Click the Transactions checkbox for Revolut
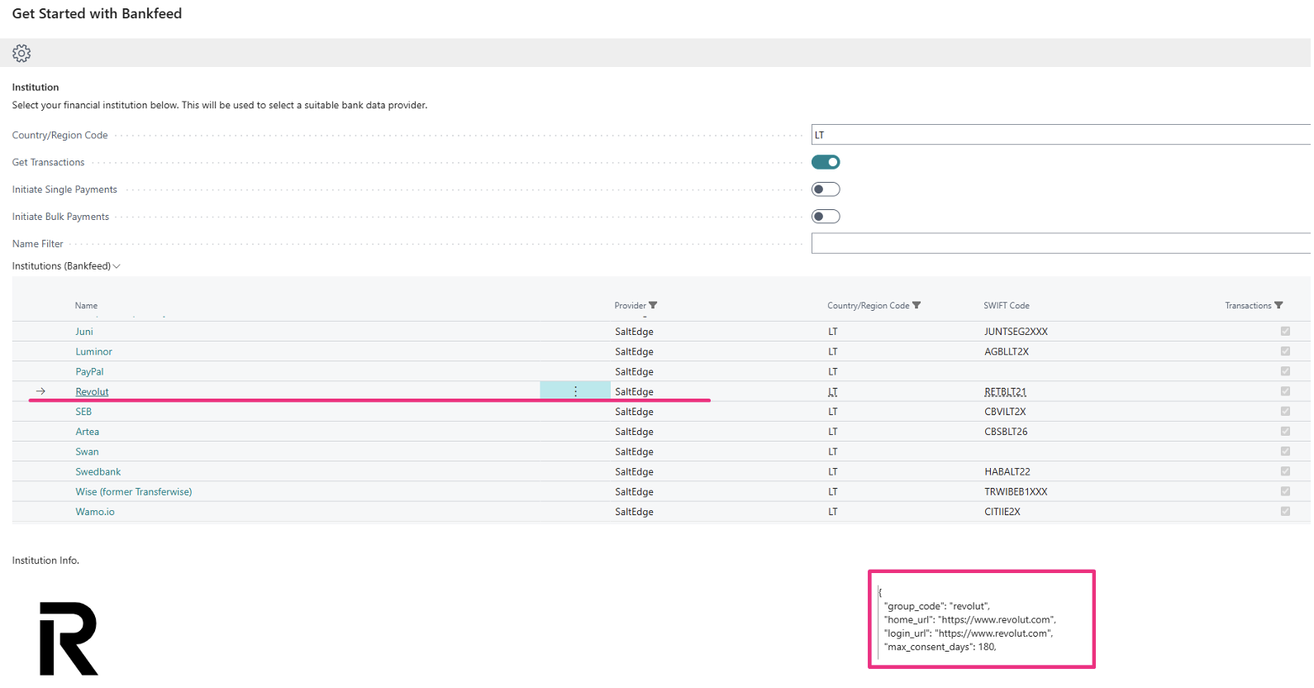The image size is (1314, 688). (1285, 391)
